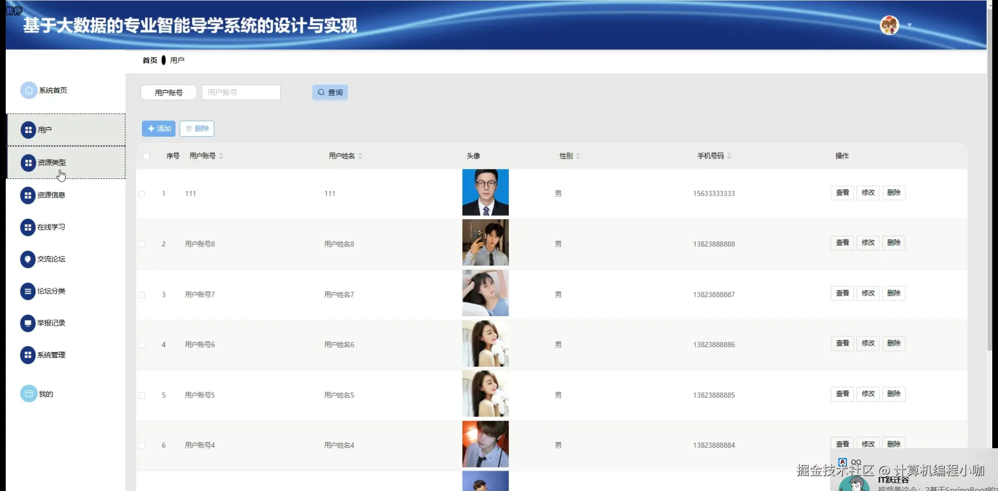The width and height of the screenshot is (998, 491).
Task: Sort table by 手机号码 column arrows
Action: (729, 156)
